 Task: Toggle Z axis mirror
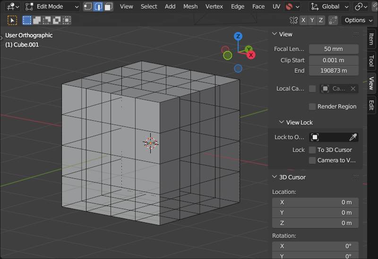click(x=321, y=20)
